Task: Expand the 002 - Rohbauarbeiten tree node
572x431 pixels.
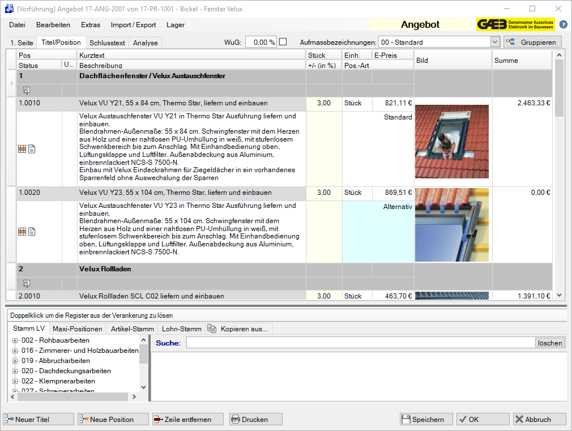Action: click(x=15, y=340)
